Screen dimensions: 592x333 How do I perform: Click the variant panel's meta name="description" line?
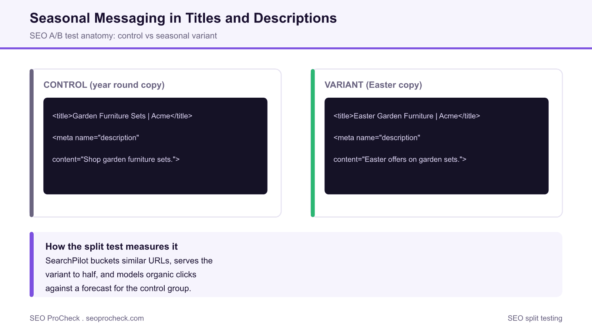point(377,138)
